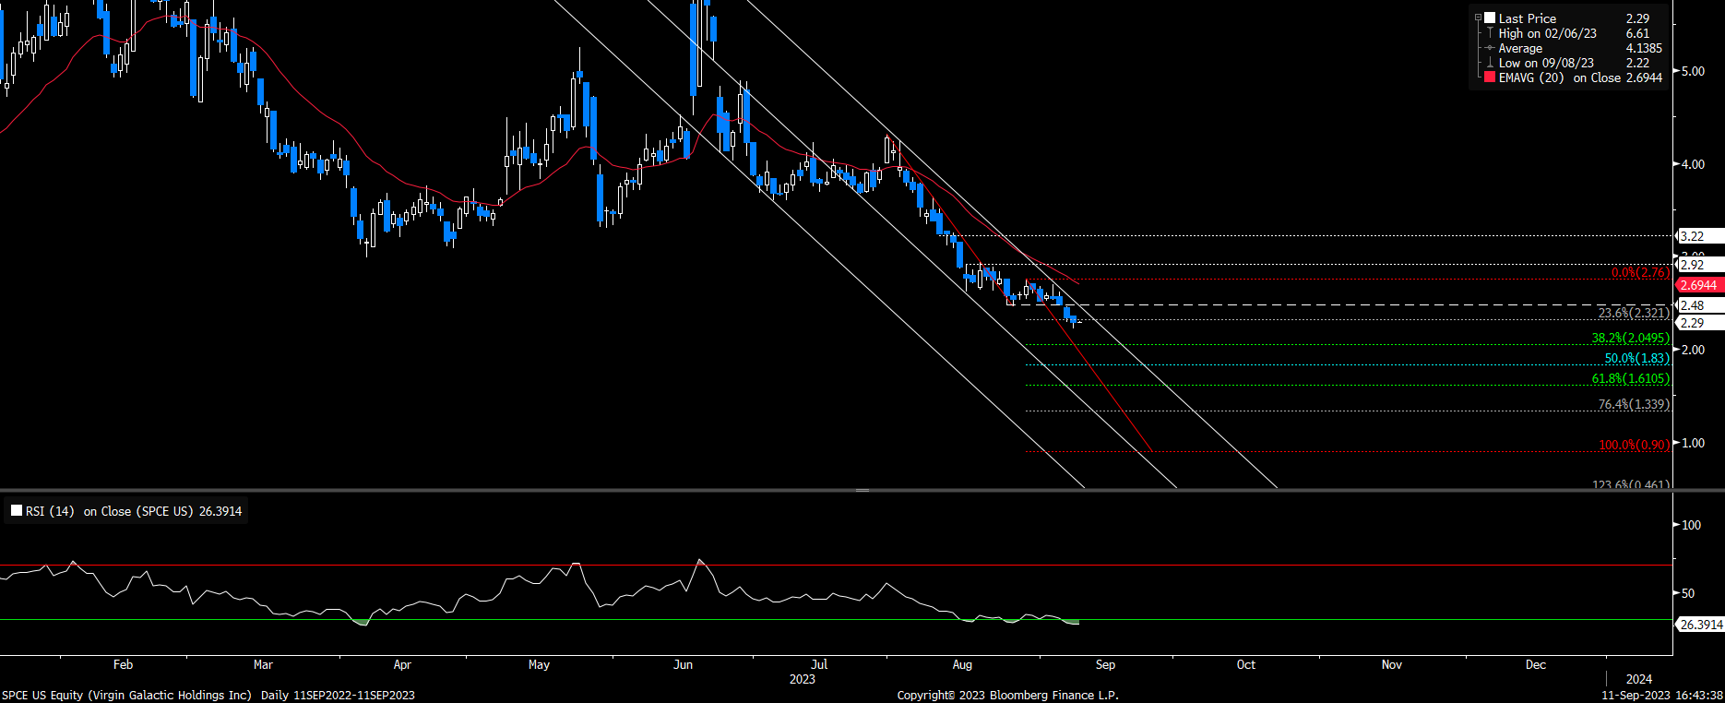Click the RSI axis 100 label
1725x703 pixels.
click(1692, 525)
